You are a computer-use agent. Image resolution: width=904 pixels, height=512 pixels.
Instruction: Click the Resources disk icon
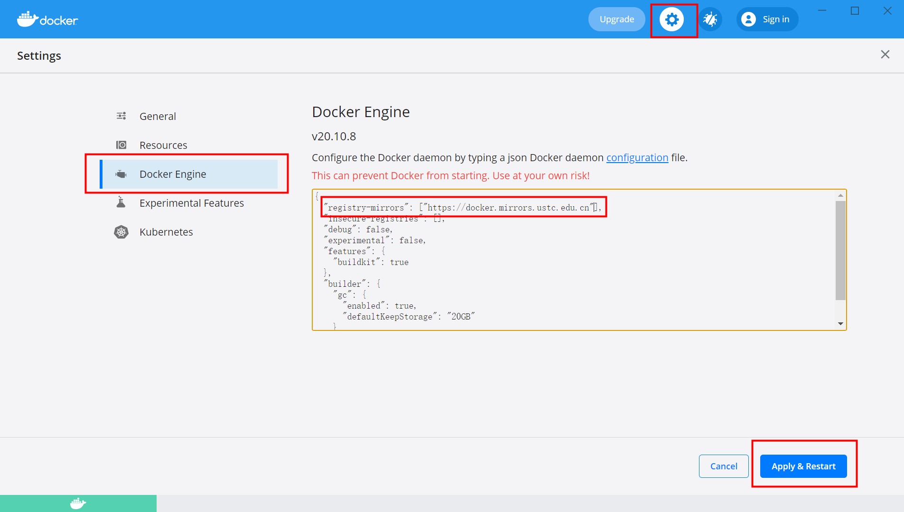[x=121, y=145]
